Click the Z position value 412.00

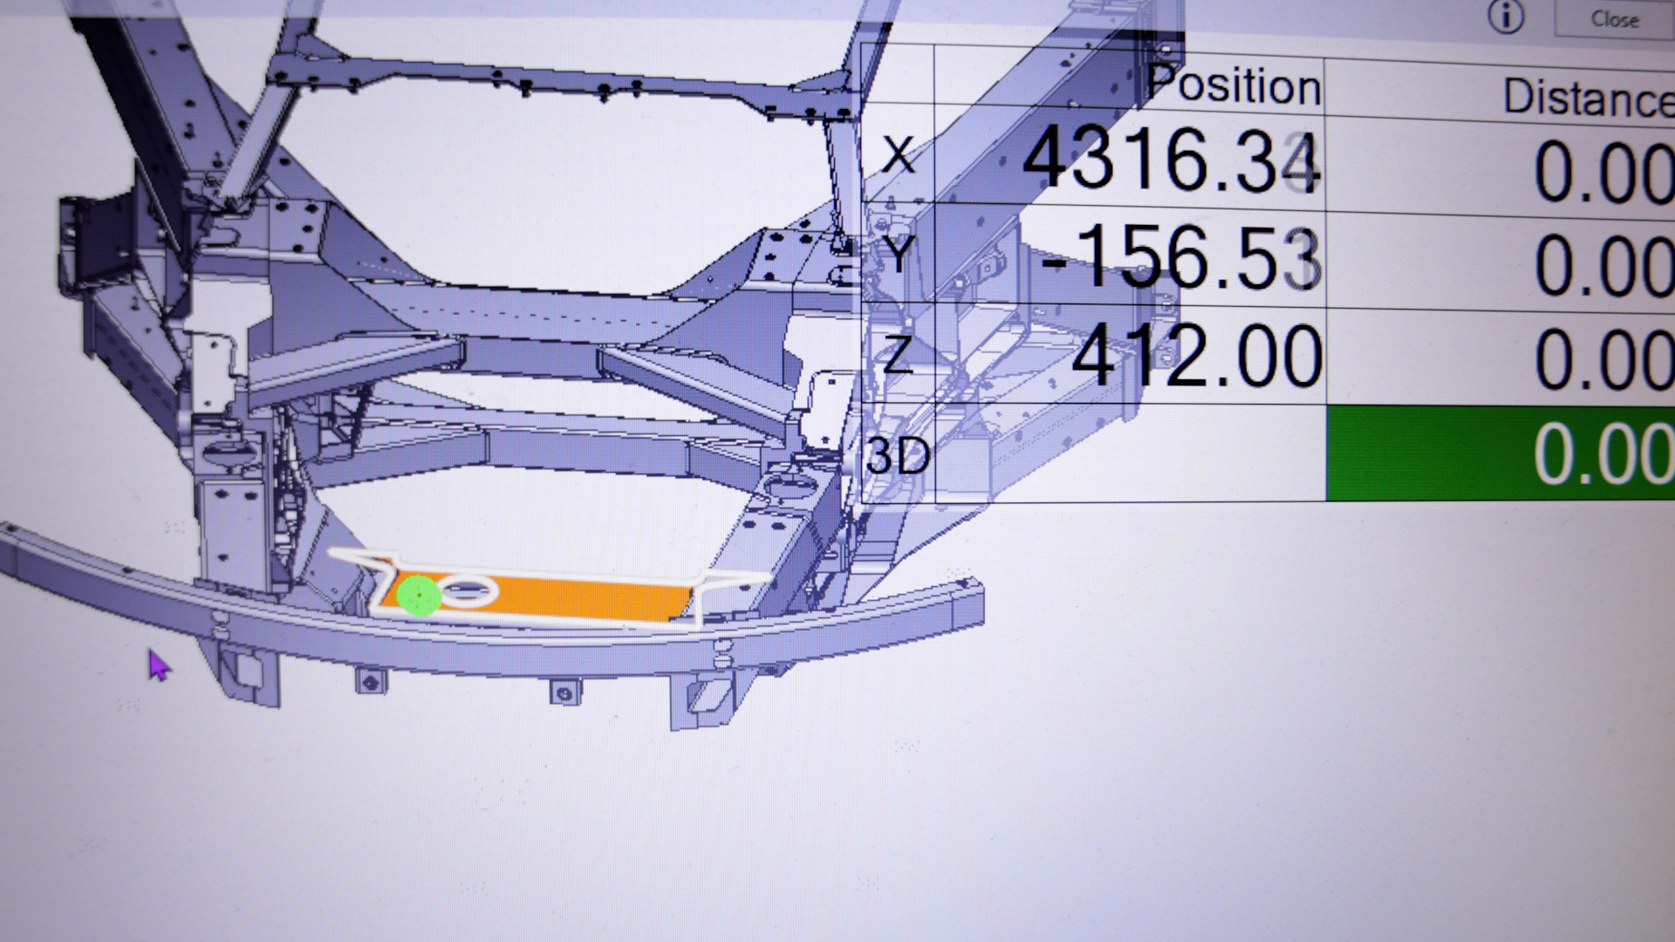[x=1197, y=357]
